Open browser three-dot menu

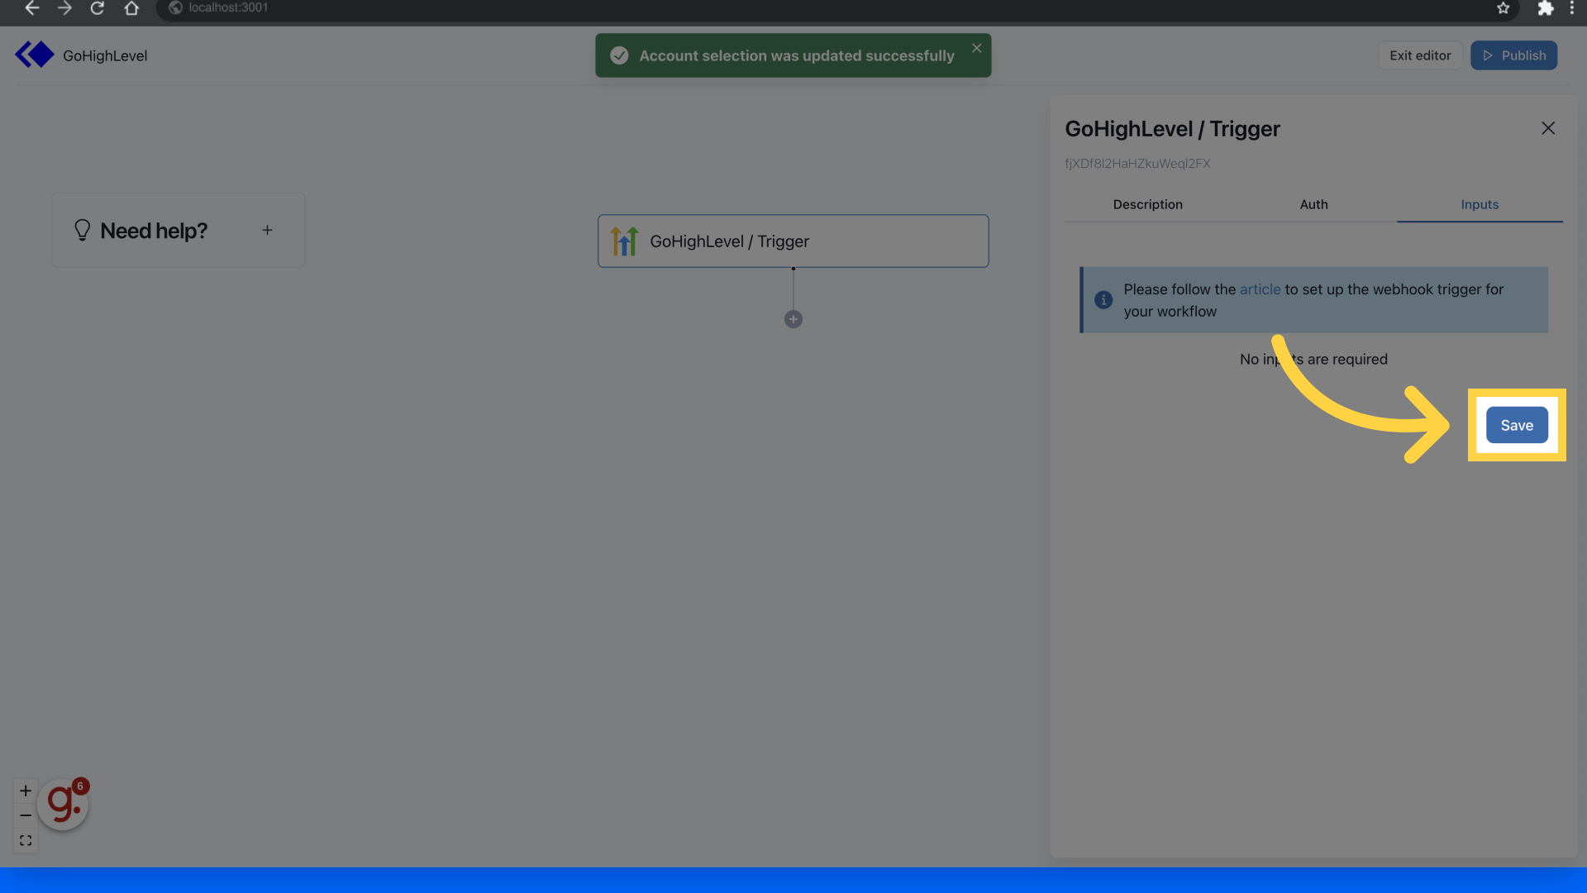click(1571, 8)
